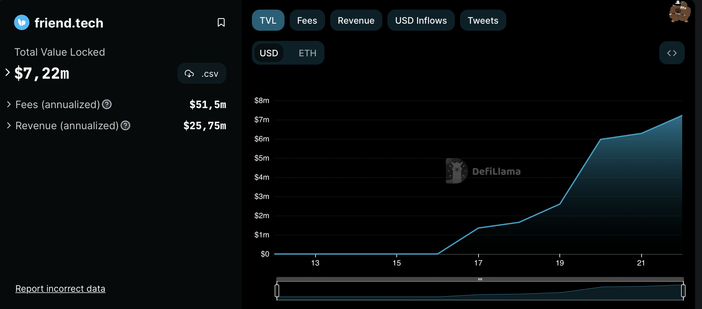This screenshot has width=702, height=309.
Task: Click the $25,75m revenue value
Action: (205, 125)
